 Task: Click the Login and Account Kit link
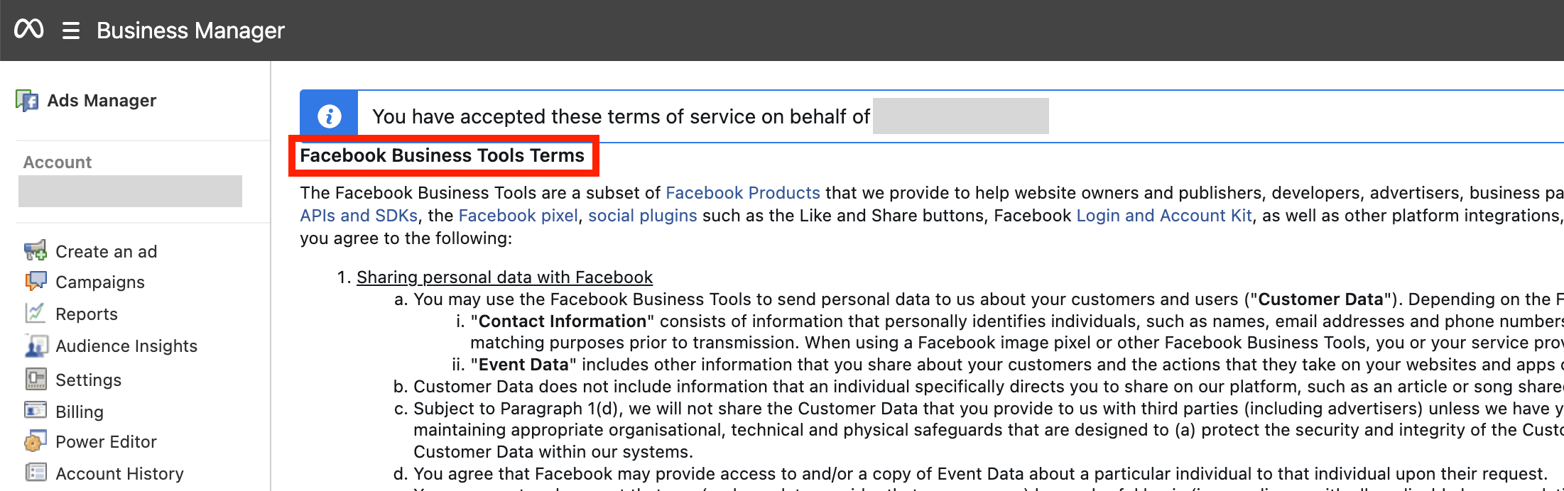coord(1166,215)
